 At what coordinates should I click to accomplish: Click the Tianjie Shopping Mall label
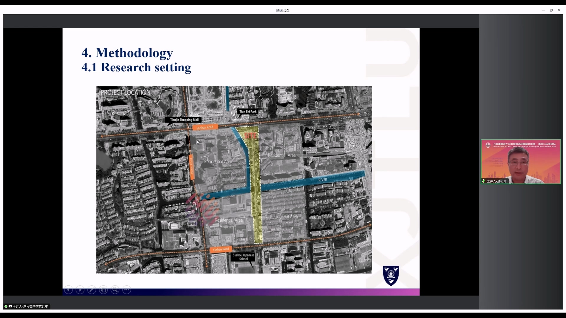click(184, 120)
